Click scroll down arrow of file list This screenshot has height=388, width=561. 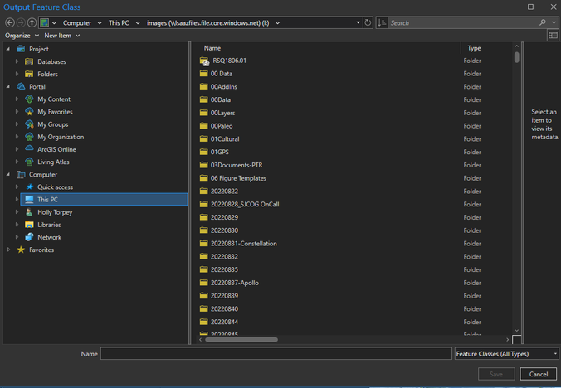517,331
